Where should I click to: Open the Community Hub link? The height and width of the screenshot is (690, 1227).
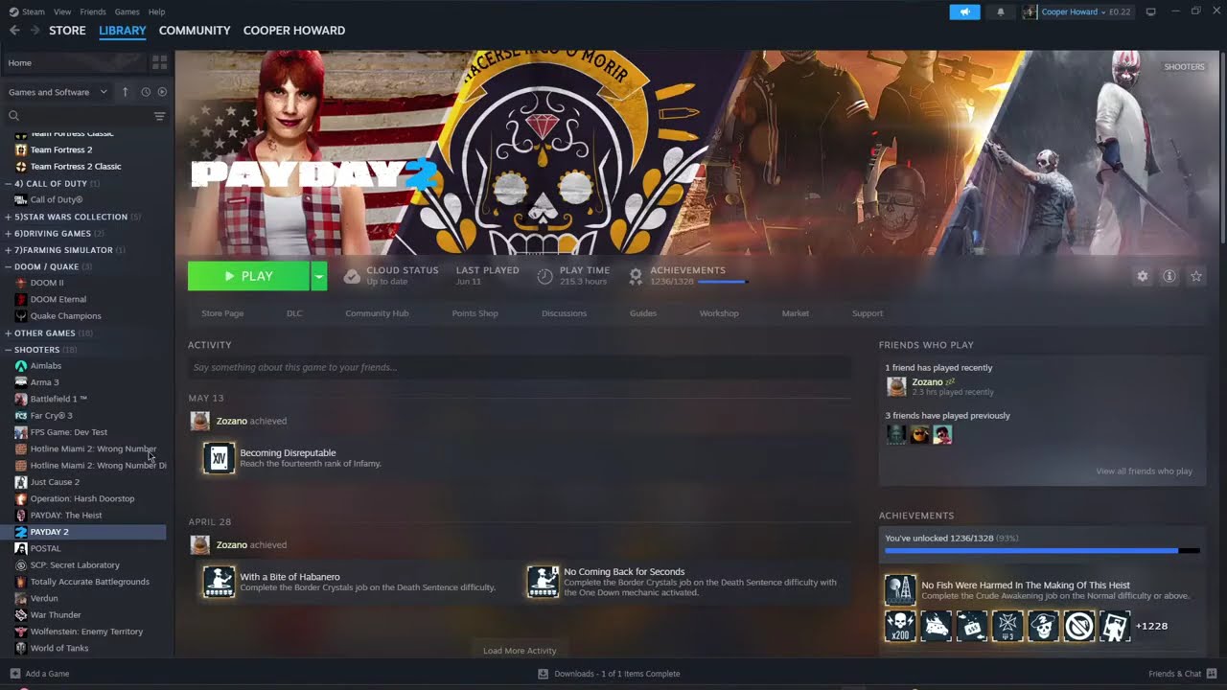tap(377, 313)
